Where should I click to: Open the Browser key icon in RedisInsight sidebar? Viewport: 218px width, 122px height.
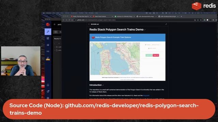(48, 32)
